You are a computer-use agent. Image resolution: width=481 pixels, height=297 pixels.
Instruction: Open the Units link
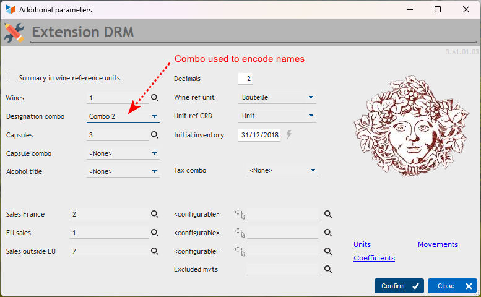[362, 244]
